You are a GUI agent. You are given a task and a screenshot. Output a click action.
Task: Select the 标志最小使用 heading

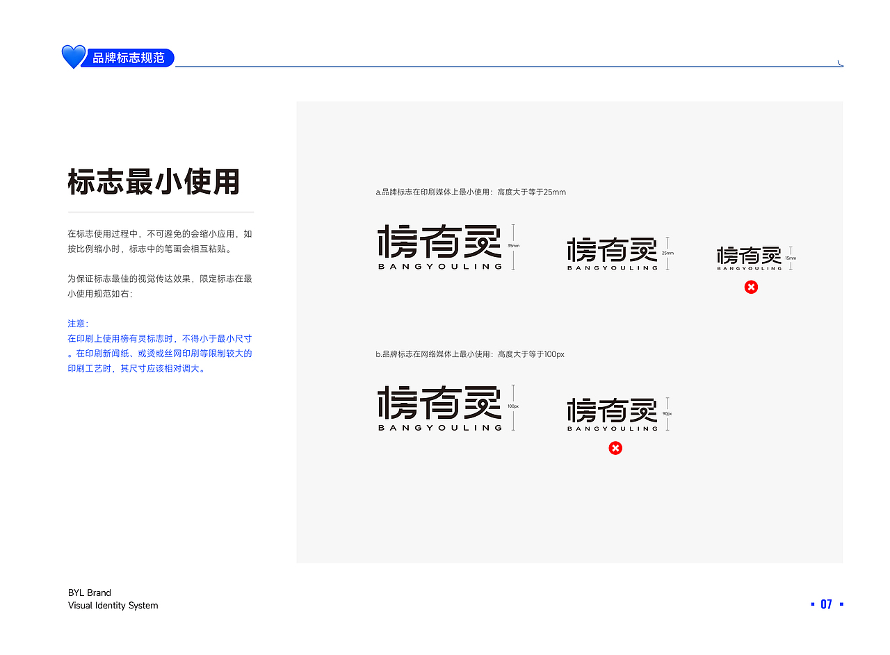[154, 182]
